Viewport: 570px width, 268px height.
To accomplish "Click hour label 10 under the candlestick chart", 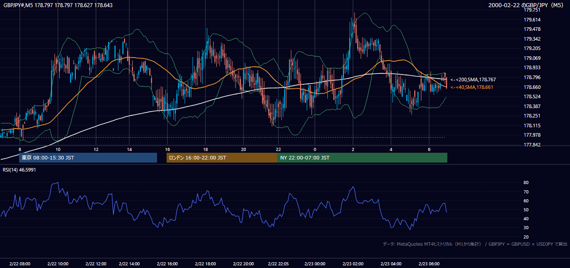I will 58,149.
